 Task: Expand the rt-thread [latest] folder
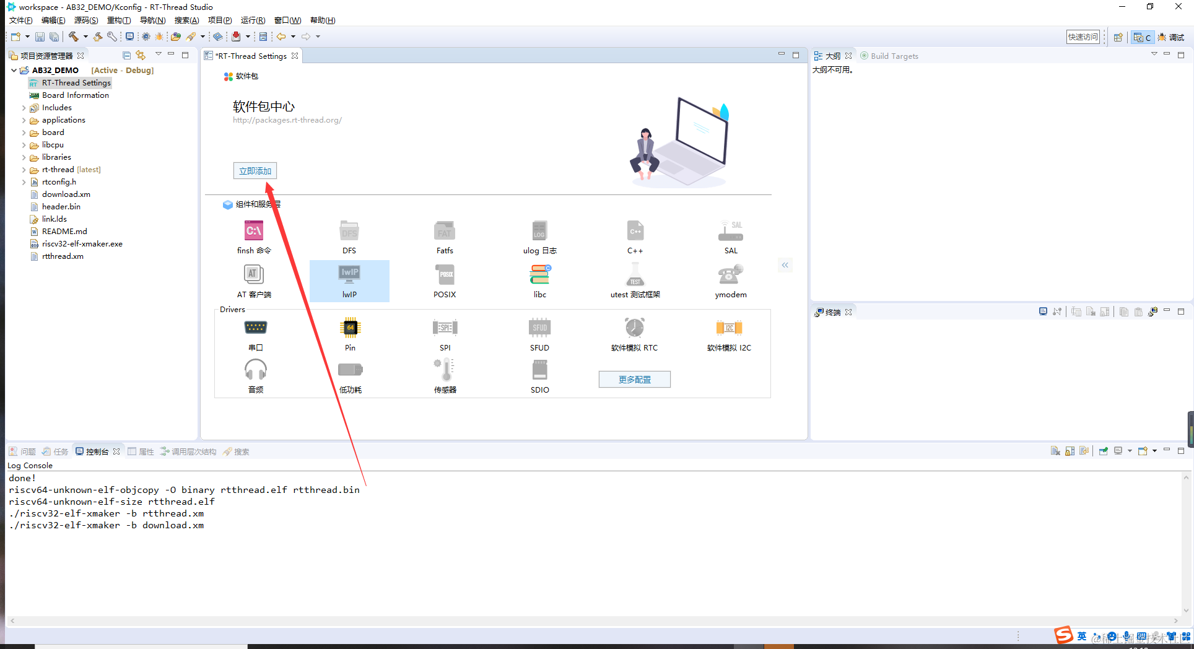coord(24,170)
